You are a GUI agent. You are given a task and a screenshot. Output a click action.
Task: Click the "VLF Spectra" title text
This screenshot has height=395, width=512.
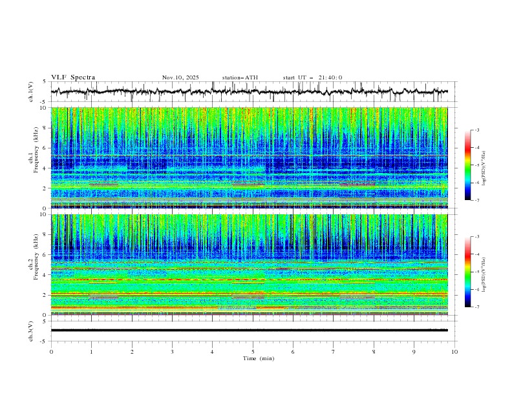point(73,77)
